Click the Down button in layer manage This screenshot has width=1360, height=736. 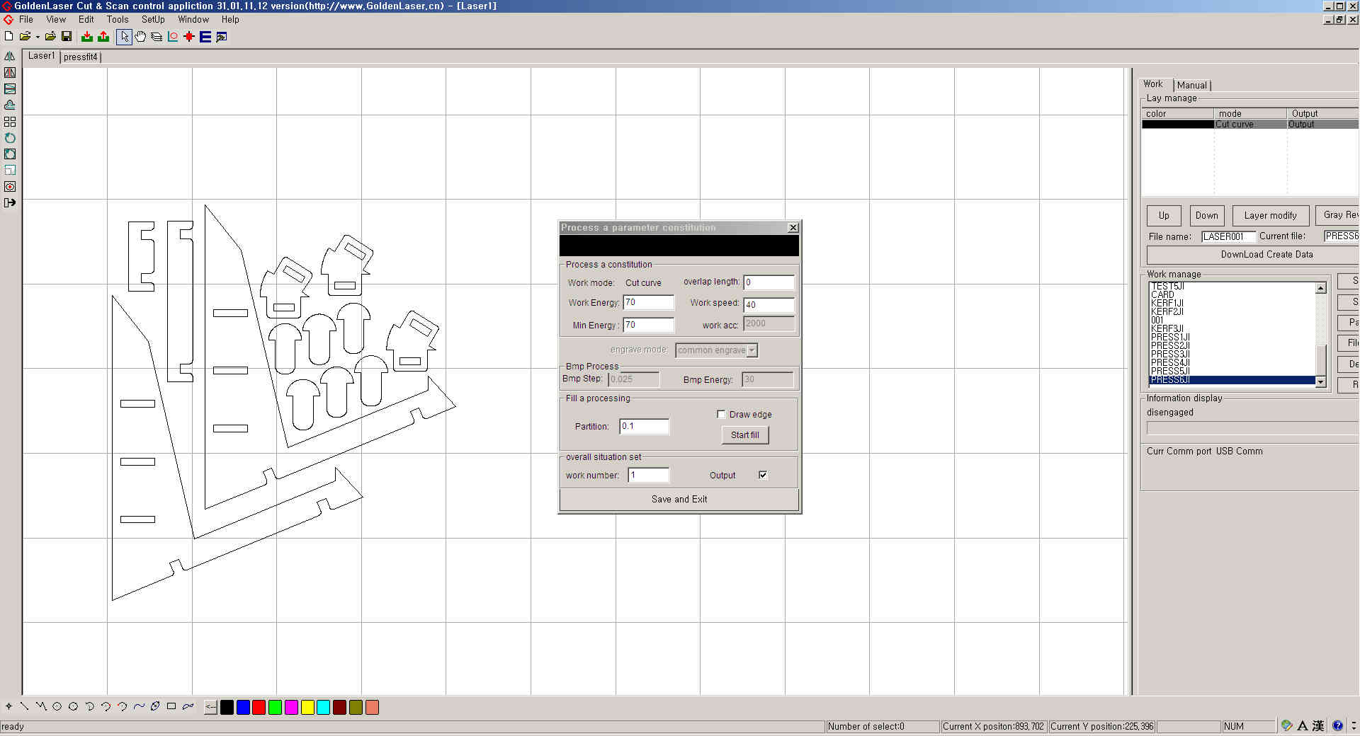[1207, 215]
